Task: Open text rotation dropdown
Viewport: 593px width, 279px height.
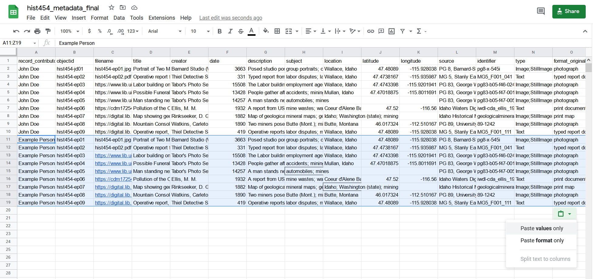Action: coord(355,31)
